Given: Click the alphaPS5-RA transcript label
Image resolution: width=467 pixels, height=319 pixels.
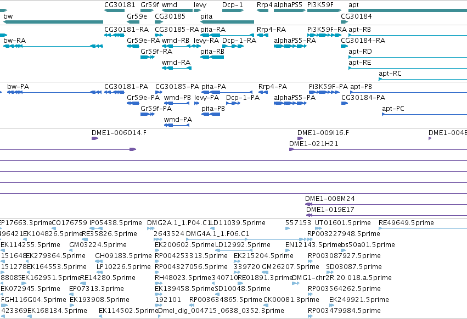Looking at the screenshot, I should coord(295,40).
